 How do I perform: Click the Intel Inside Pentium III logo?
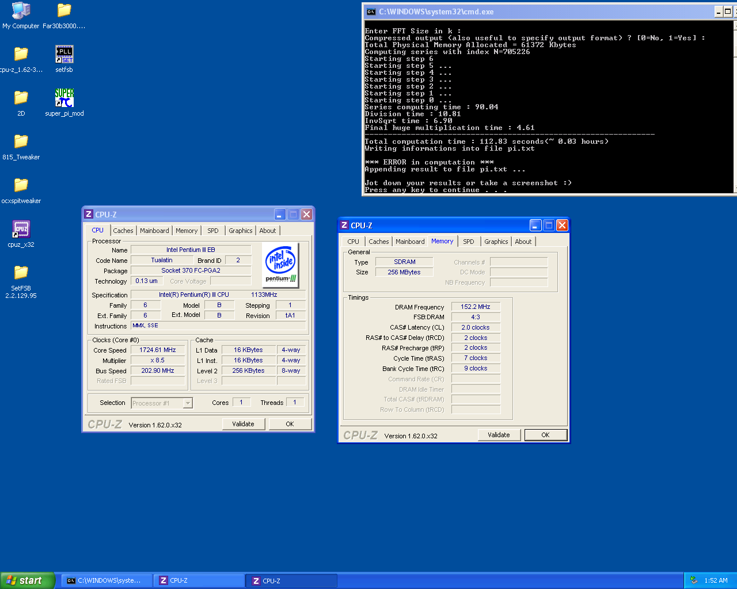[x=280, y=264]
